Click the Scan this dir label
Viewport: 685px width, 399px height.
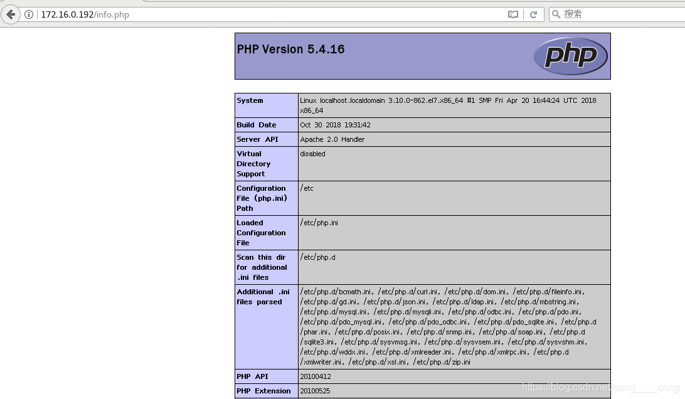pos(262,267)
